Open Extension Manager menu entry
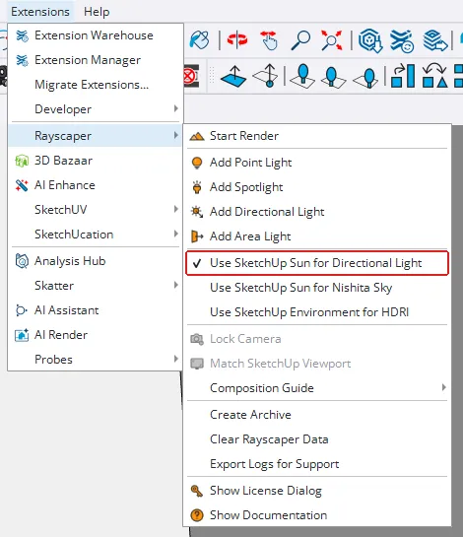463x537 pixels. (x=96, y=60)
